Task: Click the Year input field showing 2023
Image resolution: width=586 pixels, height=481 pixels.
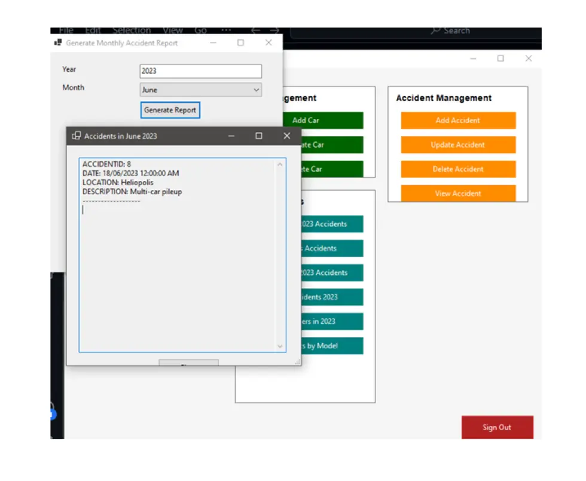Action: [x=201, y=71]
